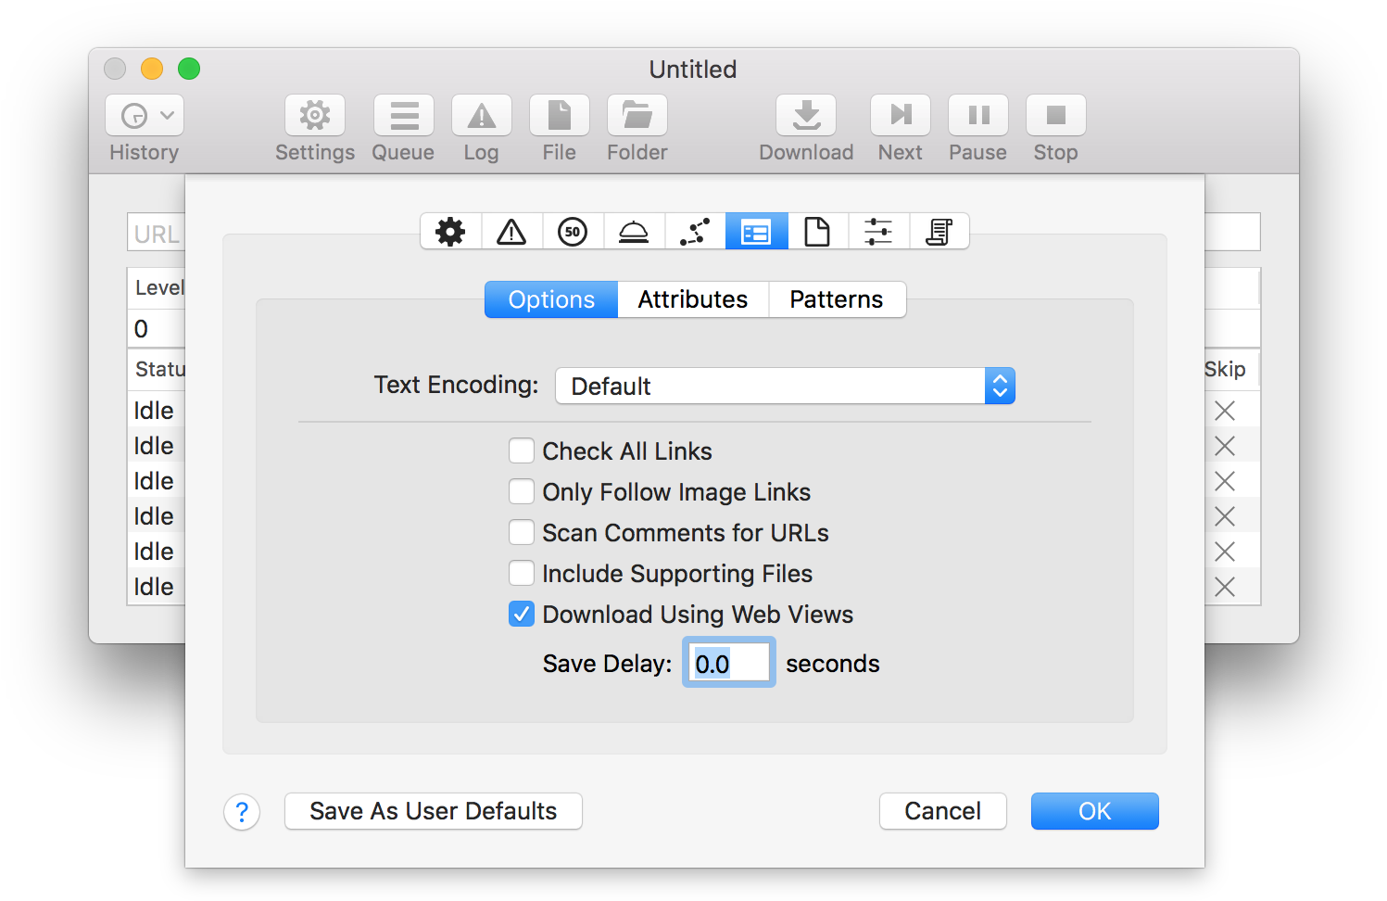Click the Save Delay seconds field
Image resolution: width=1387 pixels, height=901 pixels.
pyautogui.click(x=729, y=663)
